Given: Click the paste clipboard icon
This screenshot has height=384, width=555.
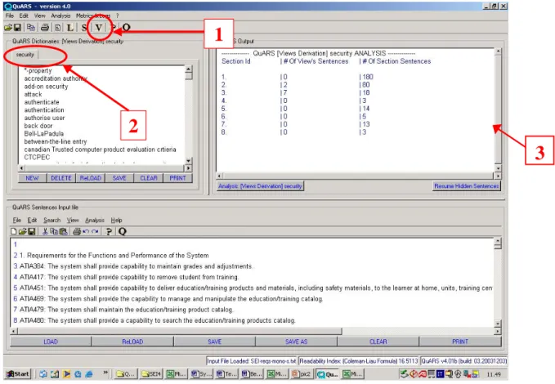Looking at the screenshot, I should (x=64, y=231).
